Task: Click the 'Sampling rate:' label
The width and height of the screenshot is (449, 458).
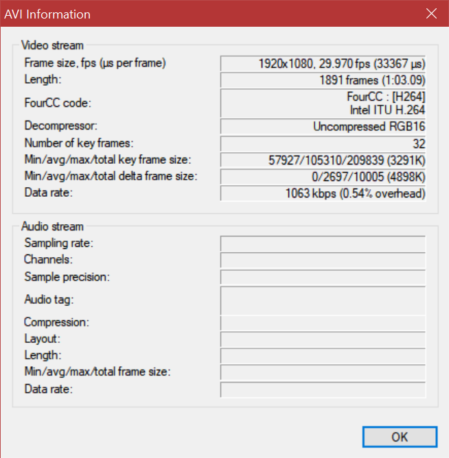Action: 59,243
